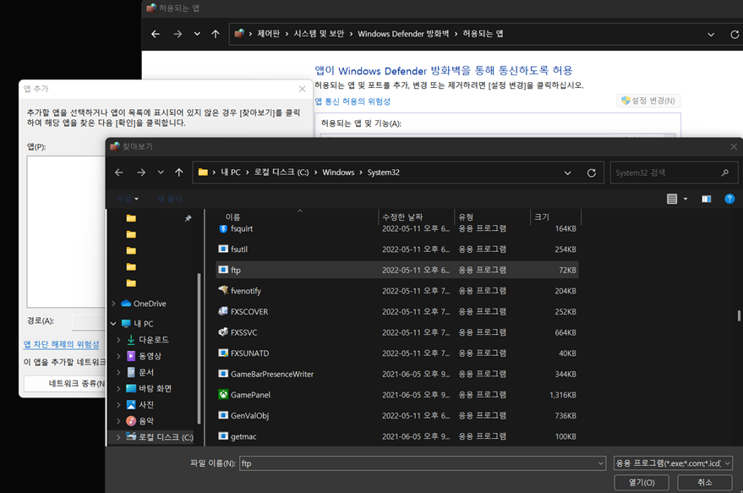Go back in the 허용되는 앱 window
Viewport: 743px width, 493px height.
tap(156, 34)
